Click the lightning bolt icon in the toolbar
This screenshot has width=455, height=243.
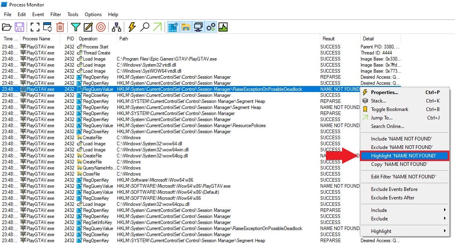point(132,27)
